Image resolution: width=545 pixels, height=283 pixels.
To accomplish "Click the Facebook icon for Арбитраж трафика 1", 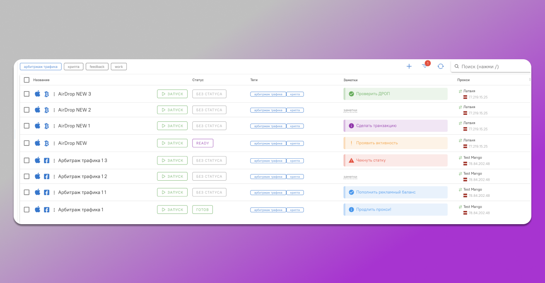I will (x=47, y=210).
